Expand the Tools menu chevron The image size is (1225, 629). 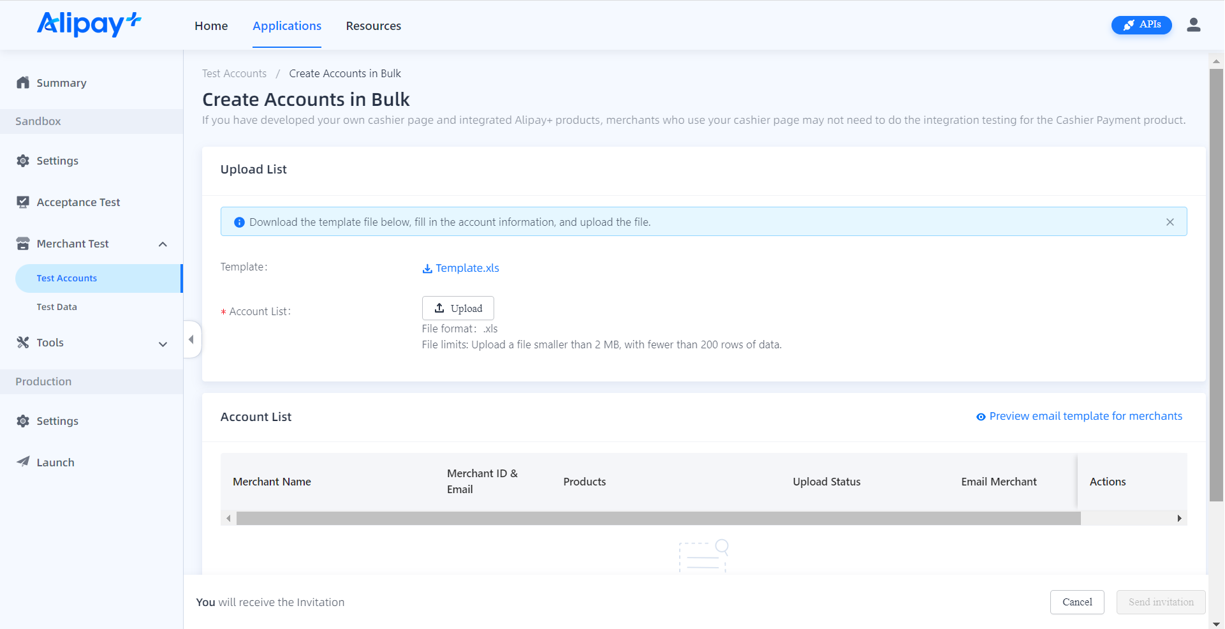coord(163,344)
